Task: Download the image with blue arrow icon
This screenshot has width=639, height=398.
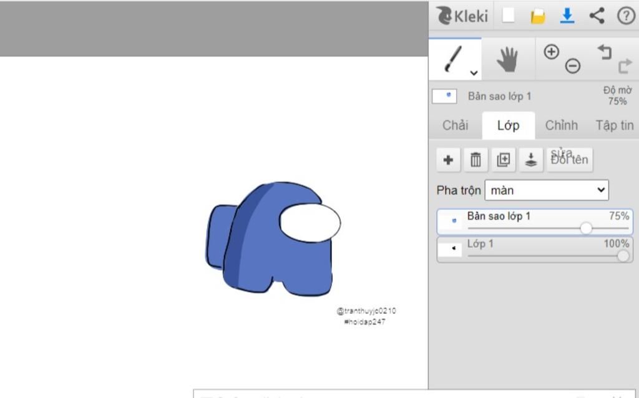Action: [567, 16]
